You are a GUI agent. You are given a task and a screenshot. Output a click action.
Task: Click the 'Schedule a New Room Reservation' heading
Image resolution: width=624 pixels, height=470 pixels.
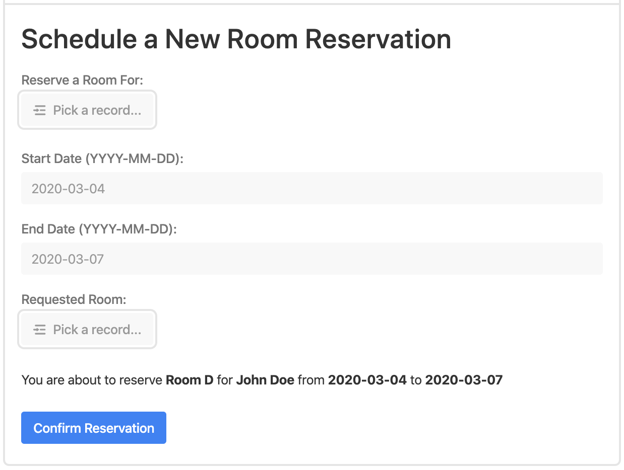(236, 39)
